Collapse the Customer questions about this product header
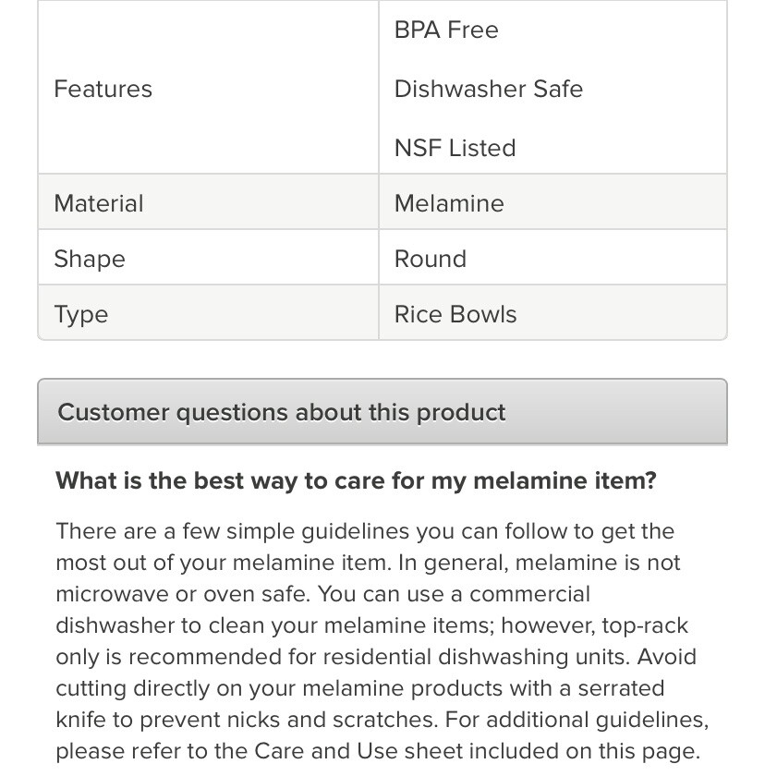Image resolution: width=765 pixels, height=776 pixels. pyautogui.click(x=382, y=412)
